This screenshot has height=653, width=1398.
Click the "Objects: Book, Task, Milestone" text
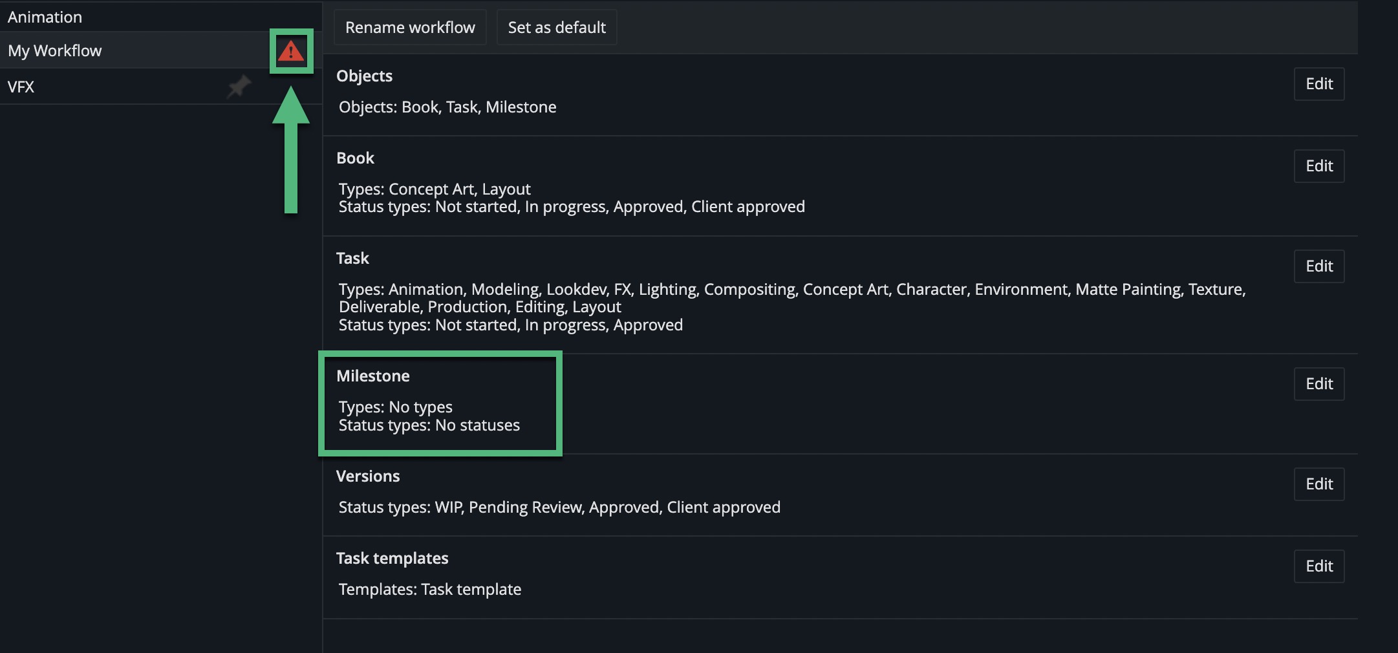tap(447, 107)
